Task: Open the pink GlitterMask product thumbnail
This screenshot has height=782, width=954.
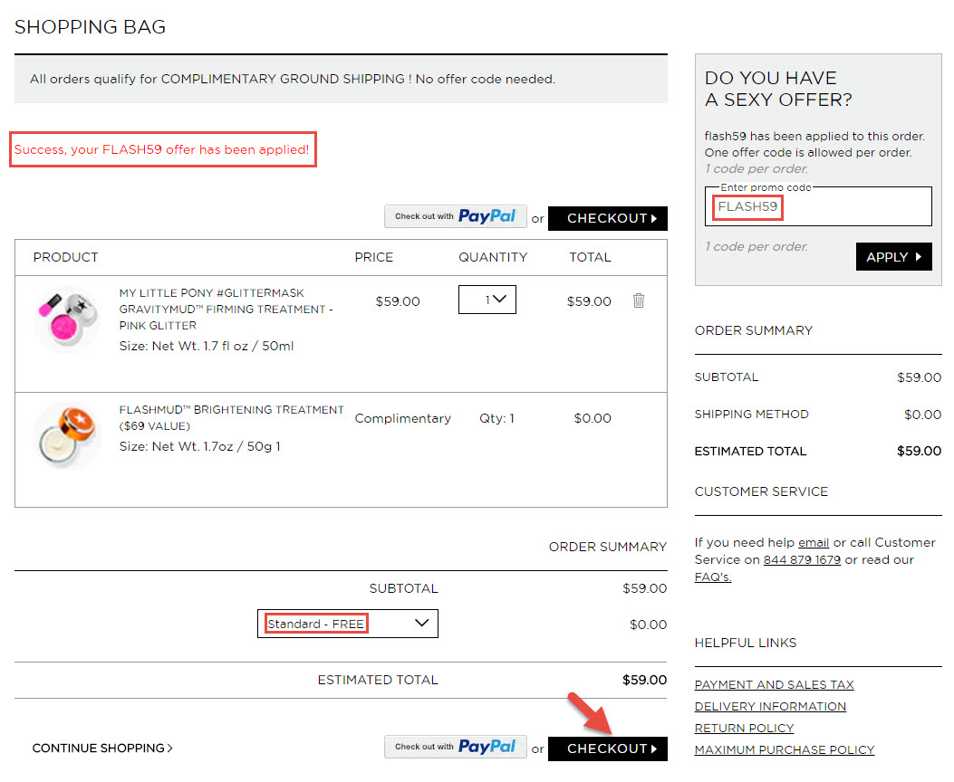Action: [x=67, y=319]
